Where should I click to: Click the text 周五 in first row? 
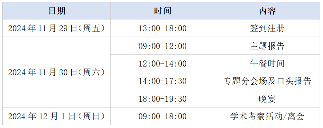click(x=91, y=28)
